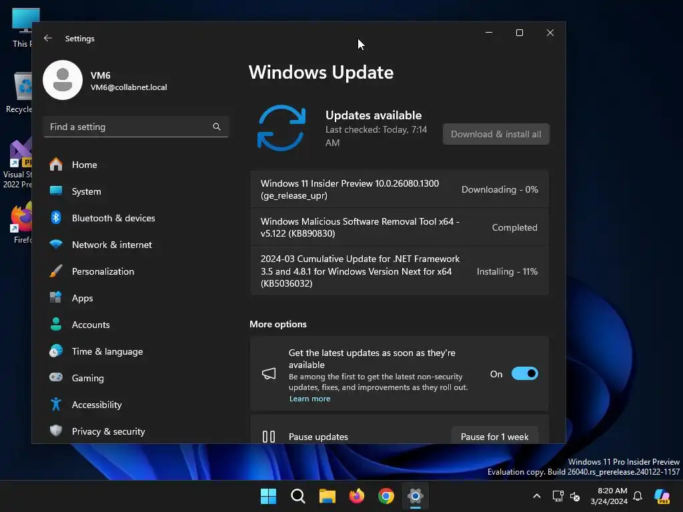Click the Downloading - 0% status

pyautogui.click(x=500, y=189)
